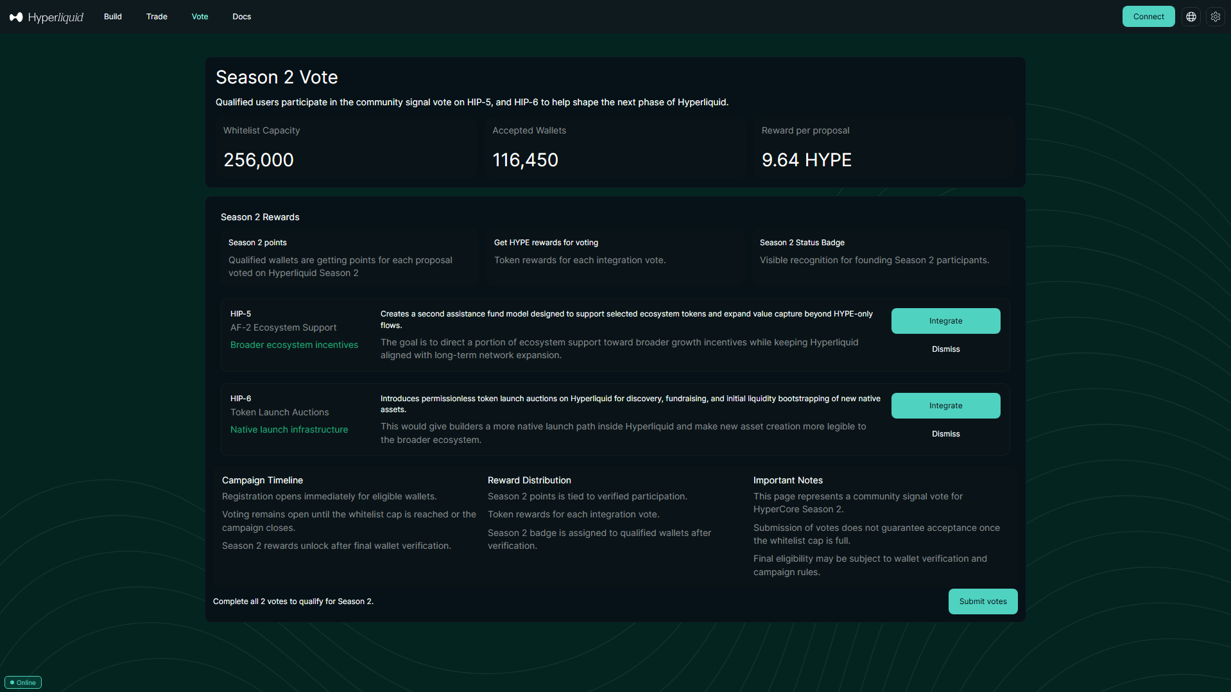
Task: Click the 'Season 2 Rewards' heading
Action: coord(260,217)
